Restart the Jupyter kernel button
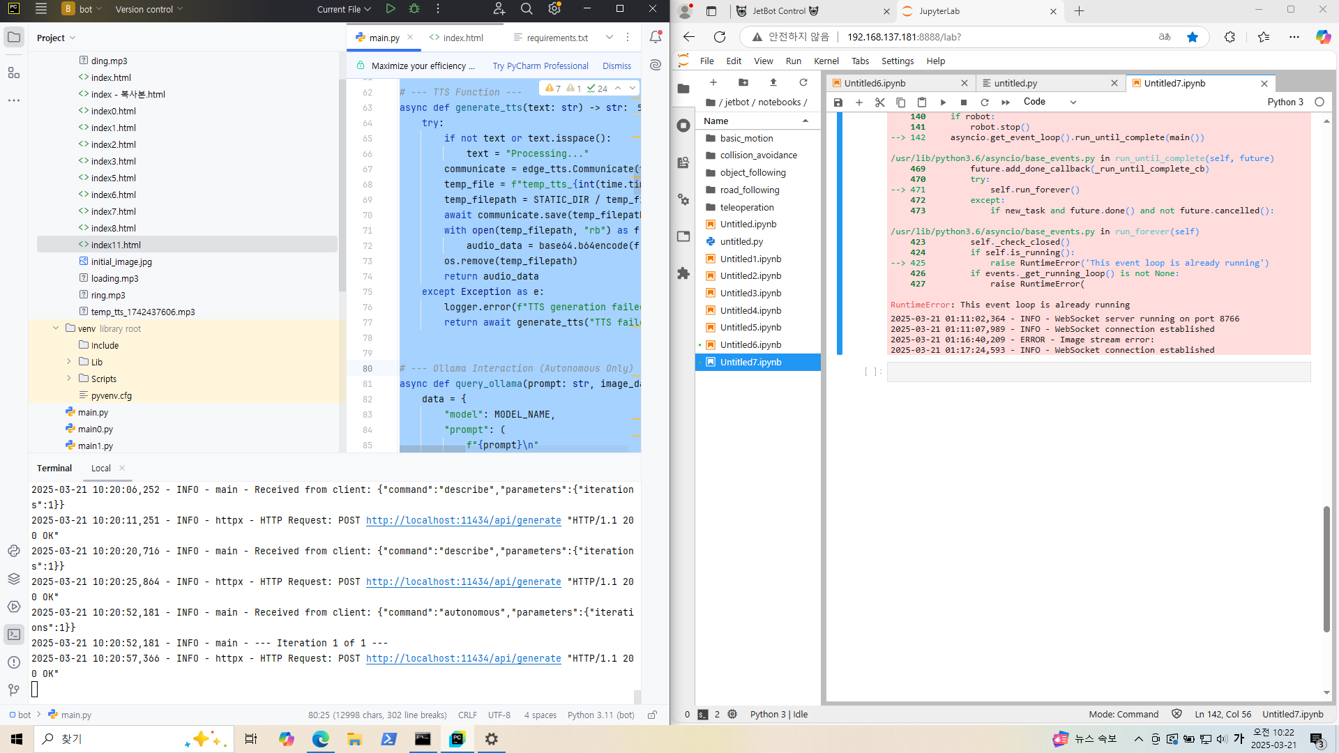Image resolution: width=1339 pixels, height=753 pixels. pos(985,102)
